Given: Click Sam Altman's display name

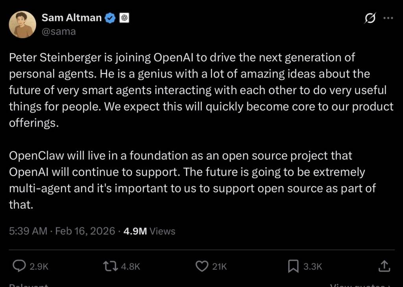Looking at the screenshot, I should tap(72, 17).
